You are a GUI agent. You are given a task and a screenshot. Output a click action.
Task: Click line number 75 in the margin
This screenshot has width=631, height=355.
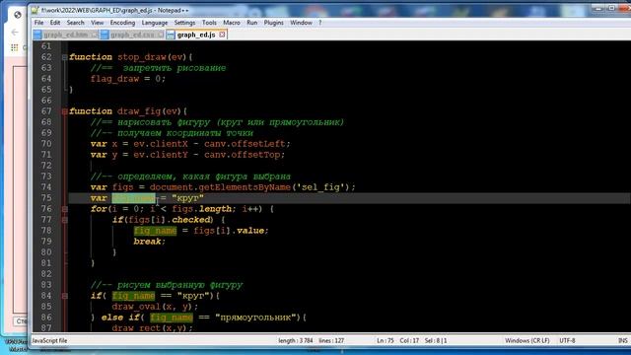click(x=46, y=198)
